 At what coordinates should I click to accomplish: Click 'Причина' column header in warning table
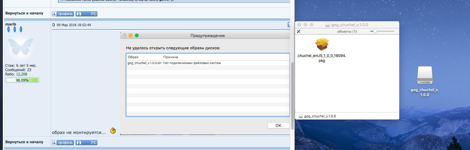(170, 57)
